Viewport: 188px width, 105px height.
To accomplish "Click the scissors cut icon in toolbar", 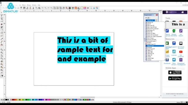I will [x=33, y=8].
